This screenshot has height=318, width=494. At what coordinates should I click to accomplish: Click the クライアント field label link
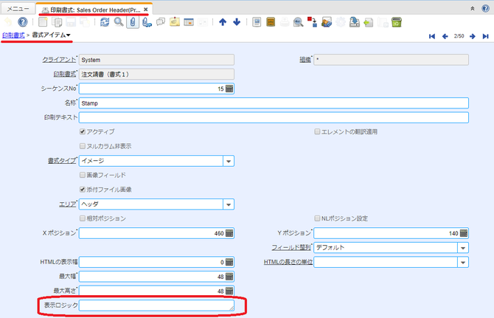click(59, 60)
